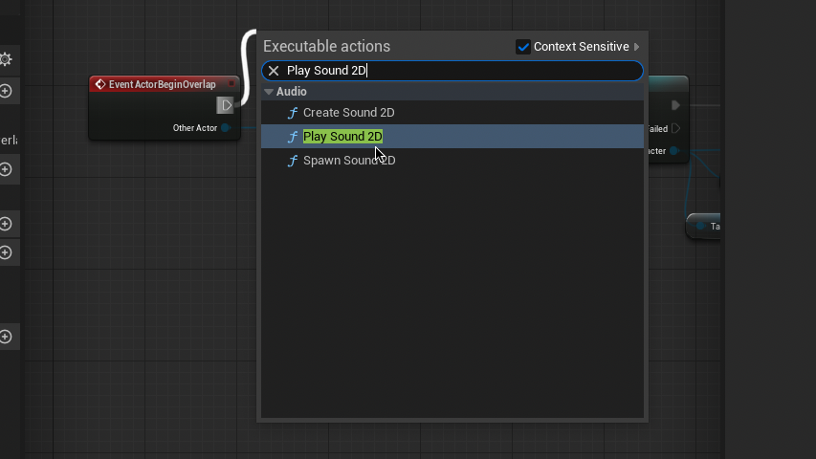
Task: Click function icon beside Spawn Sound 2D
Action: [x=293, y=161]
